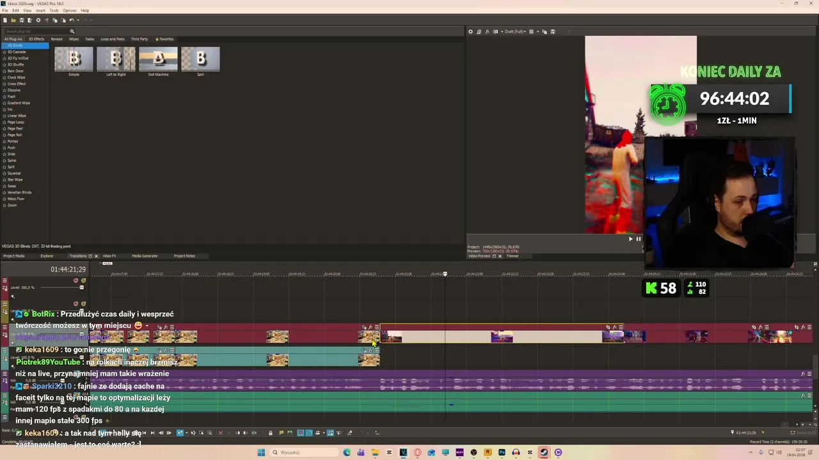Open Normal Edit tool dropdown arrow

[x=187, y=433]
